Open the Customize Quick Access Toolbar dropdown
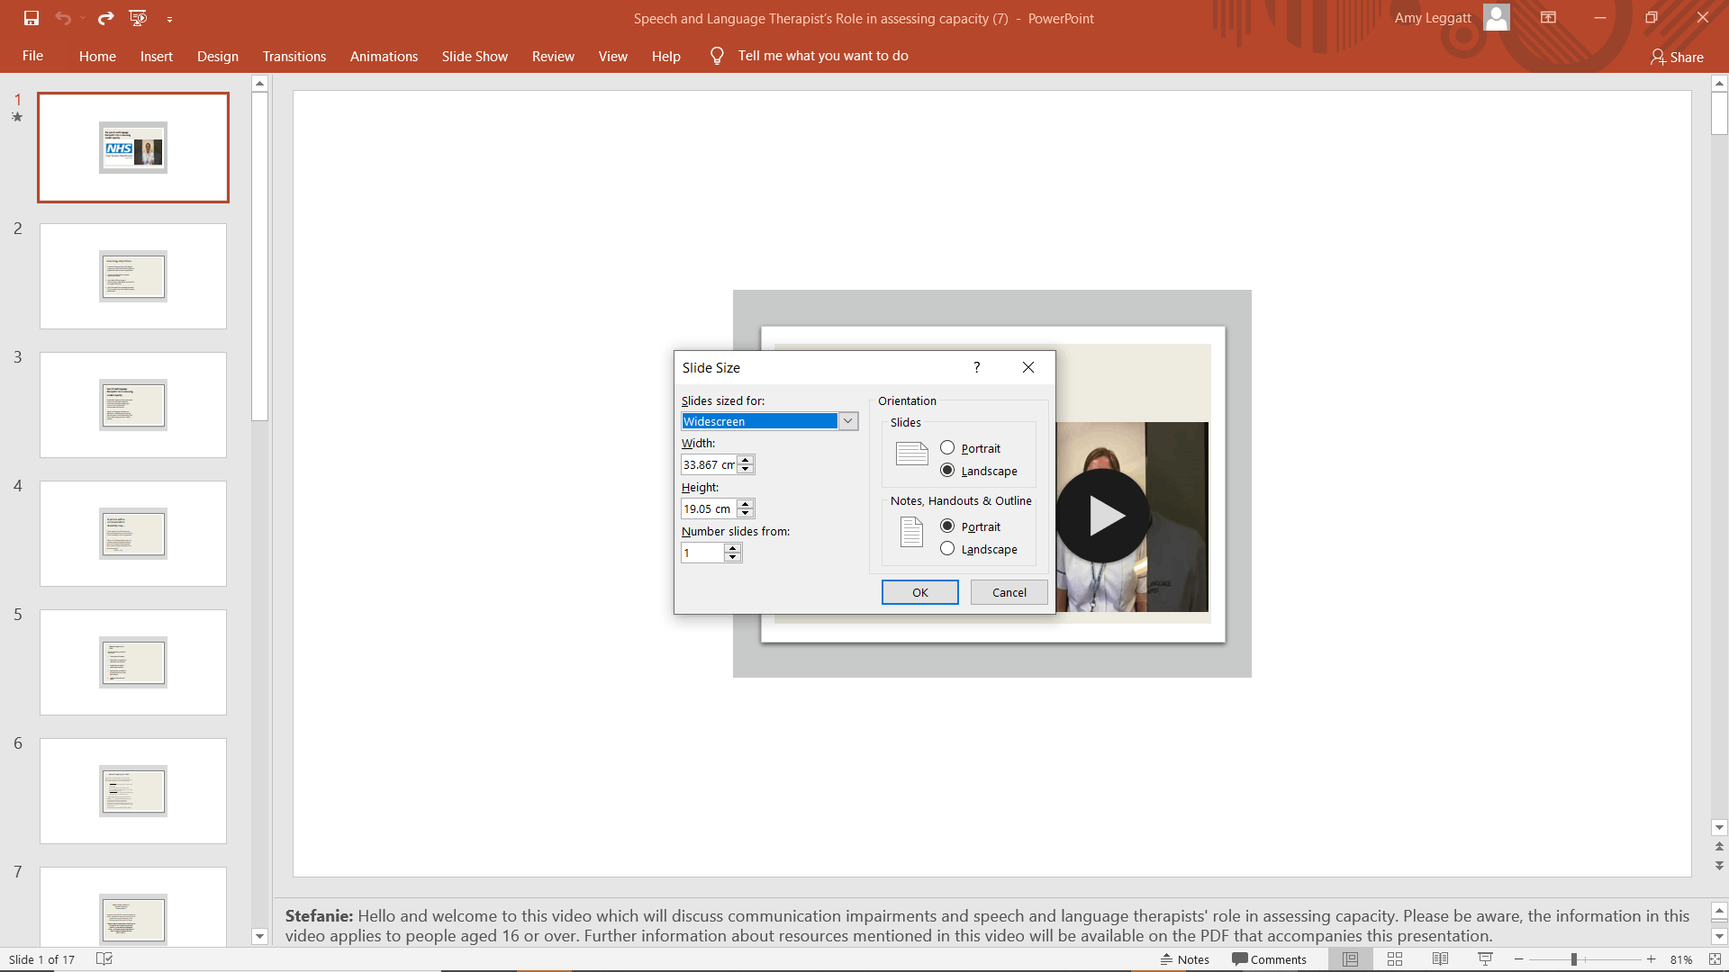1729x972 pixels. [x=169, y=19]
